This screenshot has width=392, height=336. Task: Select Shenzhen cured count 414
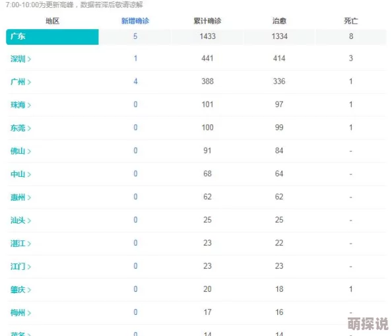click(x=279, y=59)
